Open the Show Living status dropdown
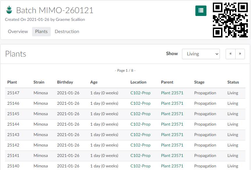The image size is (251, 170). click(201, 54)
